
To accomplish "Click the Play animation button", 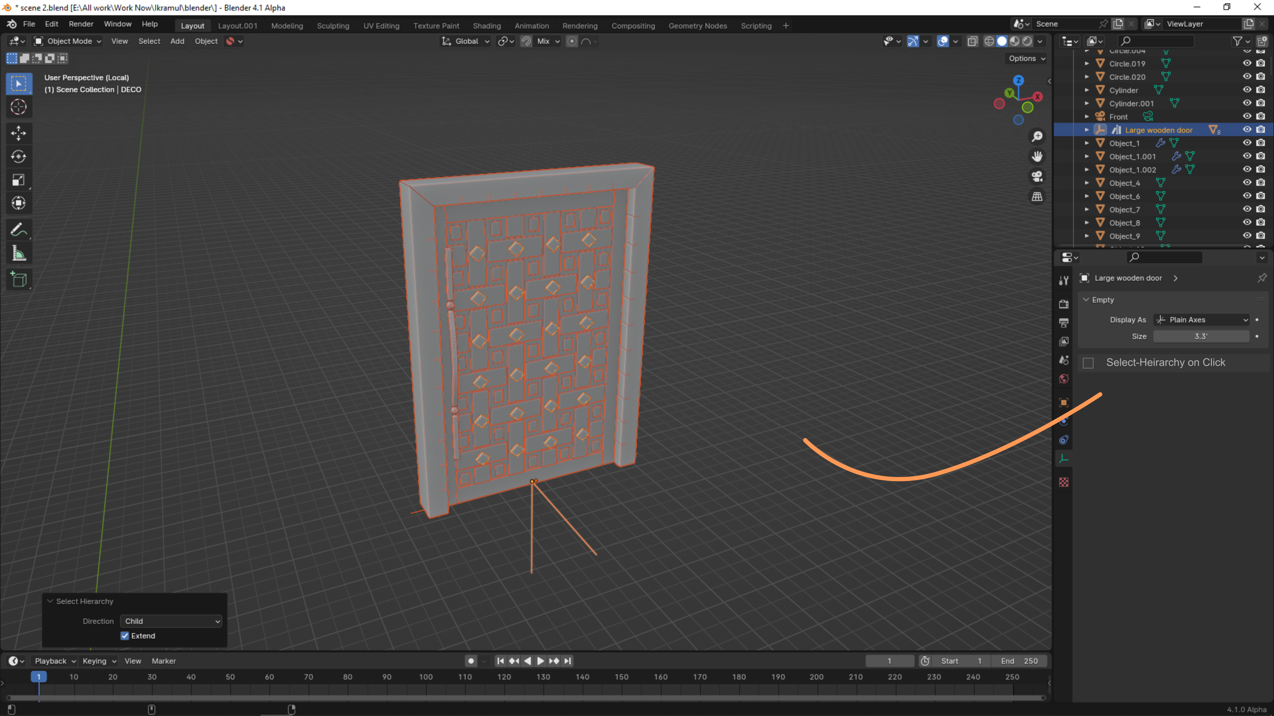I will 540,661.
